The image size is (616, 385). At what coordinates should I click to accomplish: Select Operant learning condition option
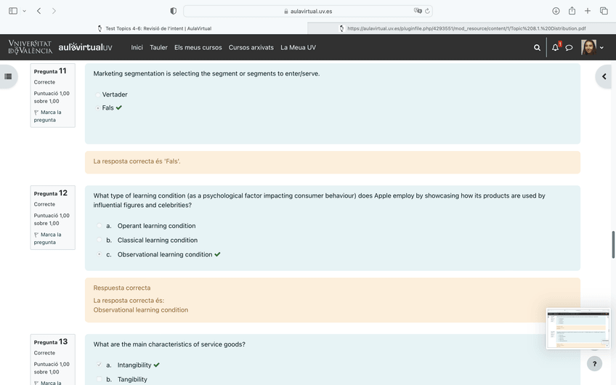pos(100,226)
